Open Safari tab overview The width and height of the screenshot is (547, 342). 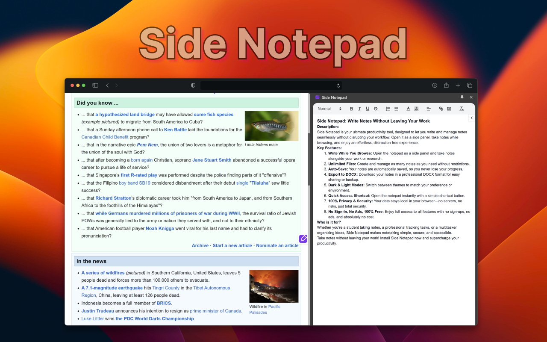point(469,85)
